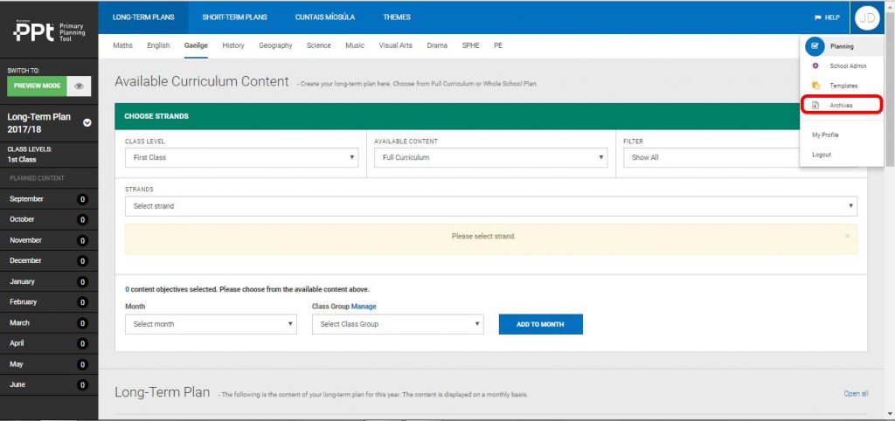
Task: Select the Science subject tab
Action: pyautogui.click(x=318, y=45)
